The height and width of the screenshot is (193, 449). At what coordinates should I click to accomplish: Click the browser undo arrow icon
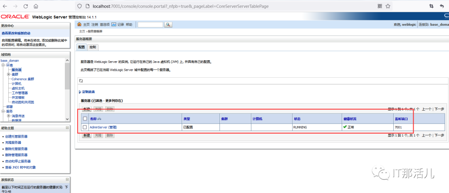point(442,6)
